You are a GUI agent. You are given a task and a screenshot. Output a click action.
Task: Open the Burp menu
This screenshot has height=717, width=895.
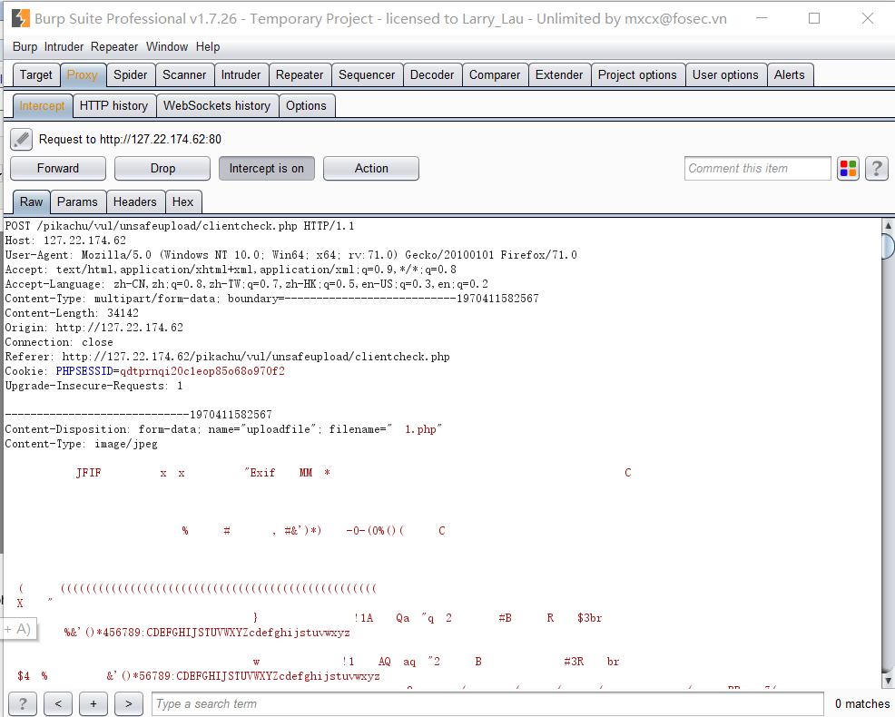point(25,47)
